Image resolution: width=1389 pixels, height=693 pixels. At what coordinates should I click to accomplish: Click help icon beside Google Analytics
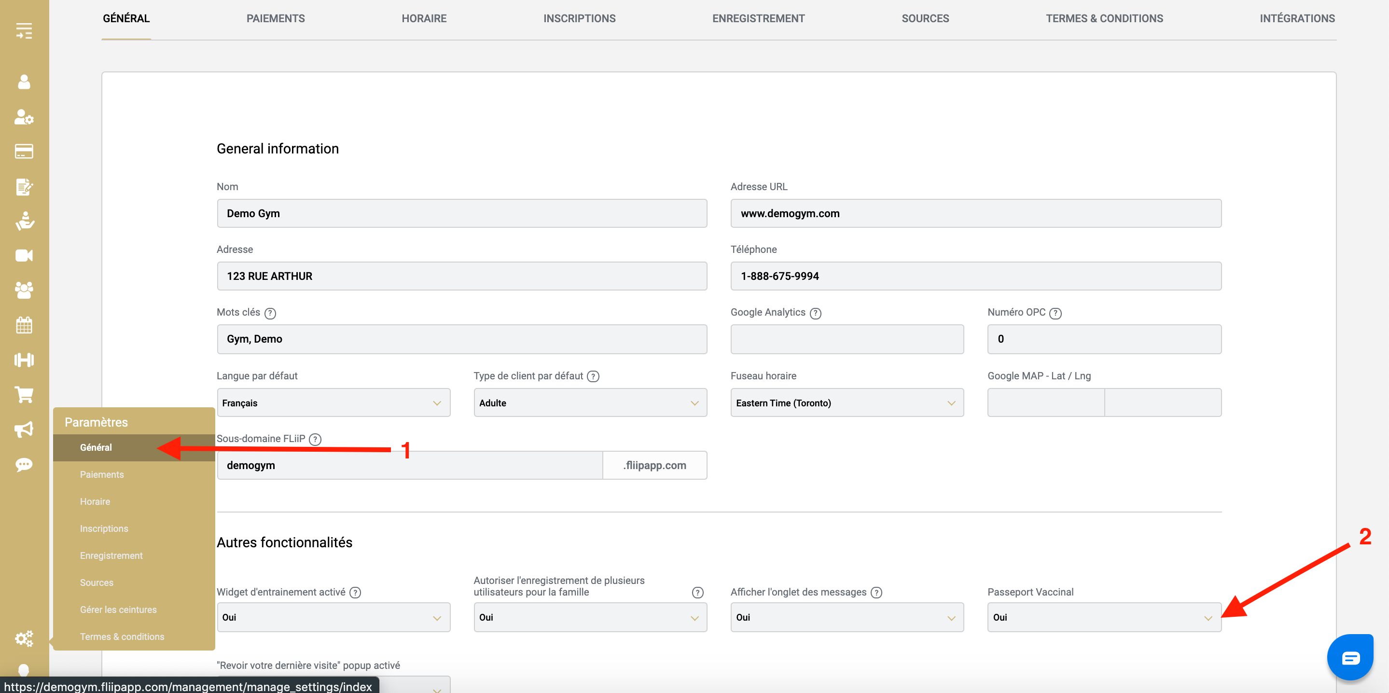[815, 313]
